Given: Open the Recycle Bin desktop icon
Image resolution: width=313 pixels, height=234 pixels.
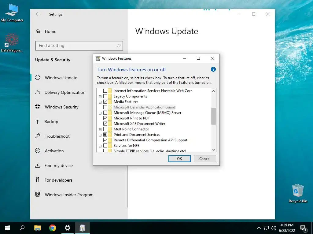Looking at the screenshot, I should 298,193.
